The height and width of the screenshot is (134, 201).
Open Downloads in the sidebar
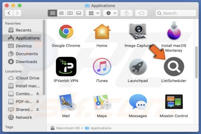tap(22, 62)
